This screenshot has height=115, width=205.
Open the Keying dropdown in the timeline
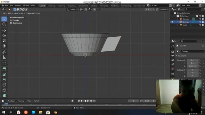(22, 101)
